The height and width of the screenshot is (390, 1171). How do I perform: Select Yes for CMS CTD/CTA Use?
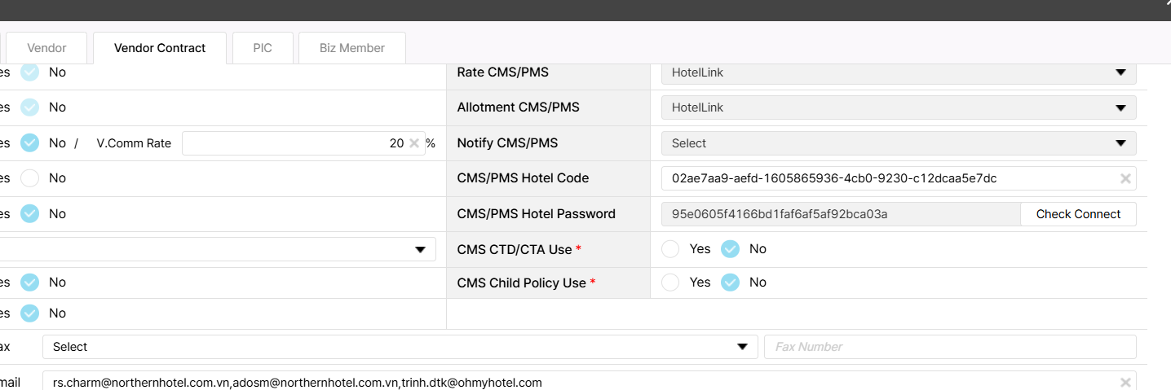coord(671,249)
